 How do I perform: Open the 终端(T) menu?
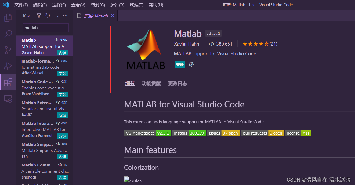click(x=136, y=5)
